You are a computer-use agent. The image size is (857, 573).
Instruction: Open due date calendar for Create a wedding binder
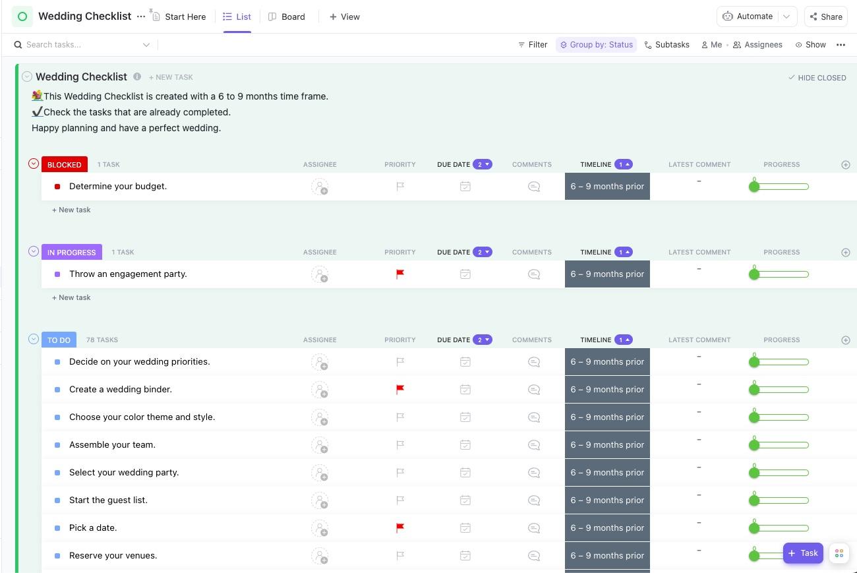pos(465,390)
